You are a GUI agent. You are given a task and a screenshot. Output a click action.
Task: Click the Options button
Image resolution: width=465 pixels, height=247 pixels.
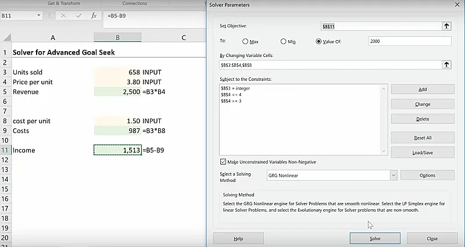[x=427, y=175]
